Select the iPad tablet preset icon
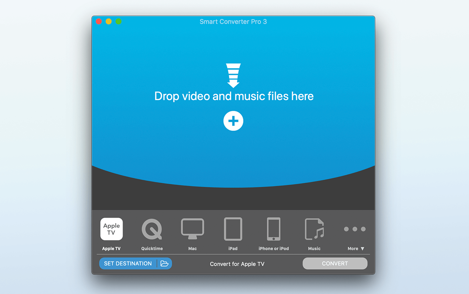The width and height of the screenshot is (469, 294). tap(233, 229)
